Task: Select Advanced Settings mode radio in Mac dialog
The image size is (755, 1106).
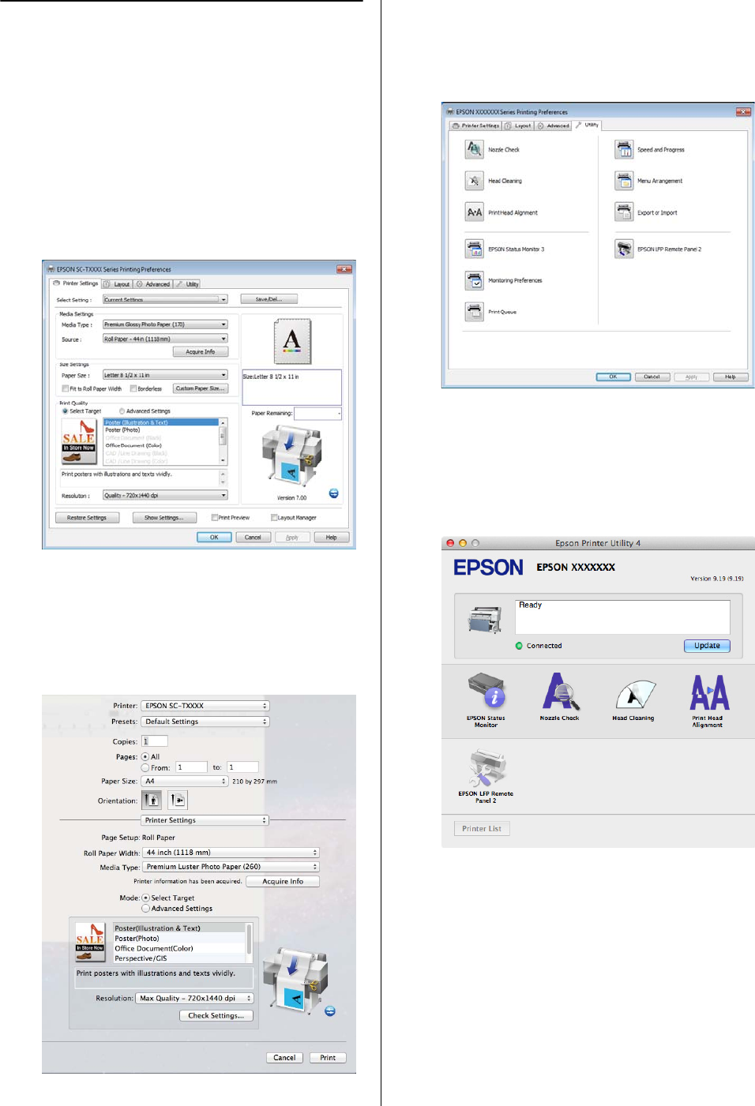Action: (145, 909)
